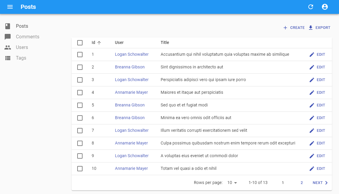Sort by Id using the arrow icon
This screenshot has height=194, width=339.
(x=99, y=43)
